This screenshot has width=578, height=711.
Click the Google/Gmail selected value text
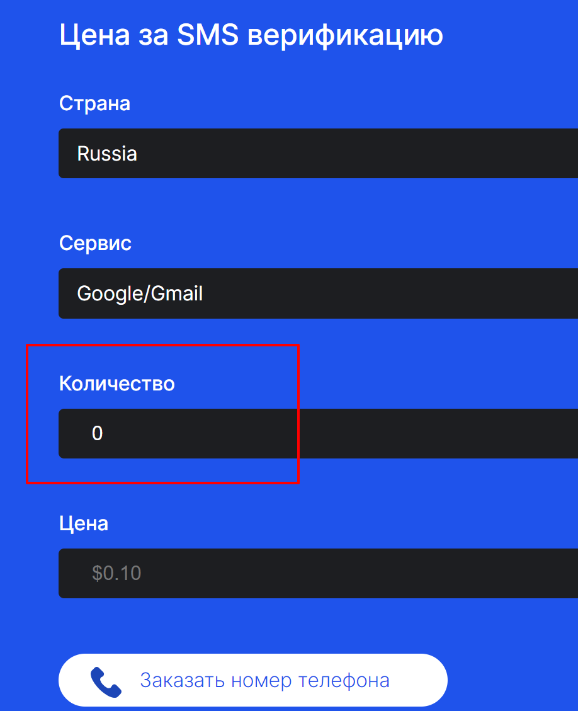point(140,293)
